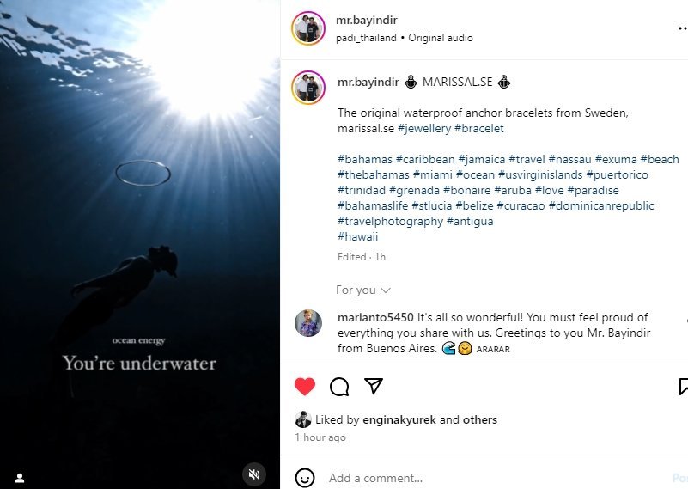Open enginakyurek's profile from likes
The height and width of the screenshot is (489, 688).
pyautogui.click(x=399, y=420)
